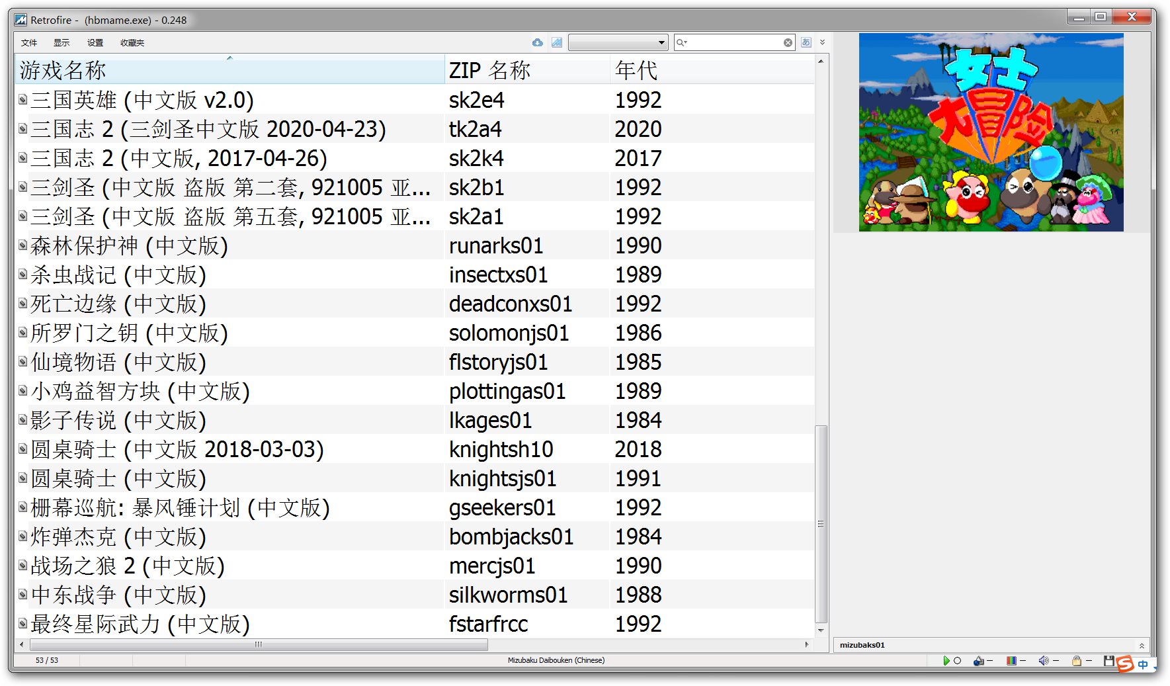Click year 1988 in the silkworms01 row

638,595
